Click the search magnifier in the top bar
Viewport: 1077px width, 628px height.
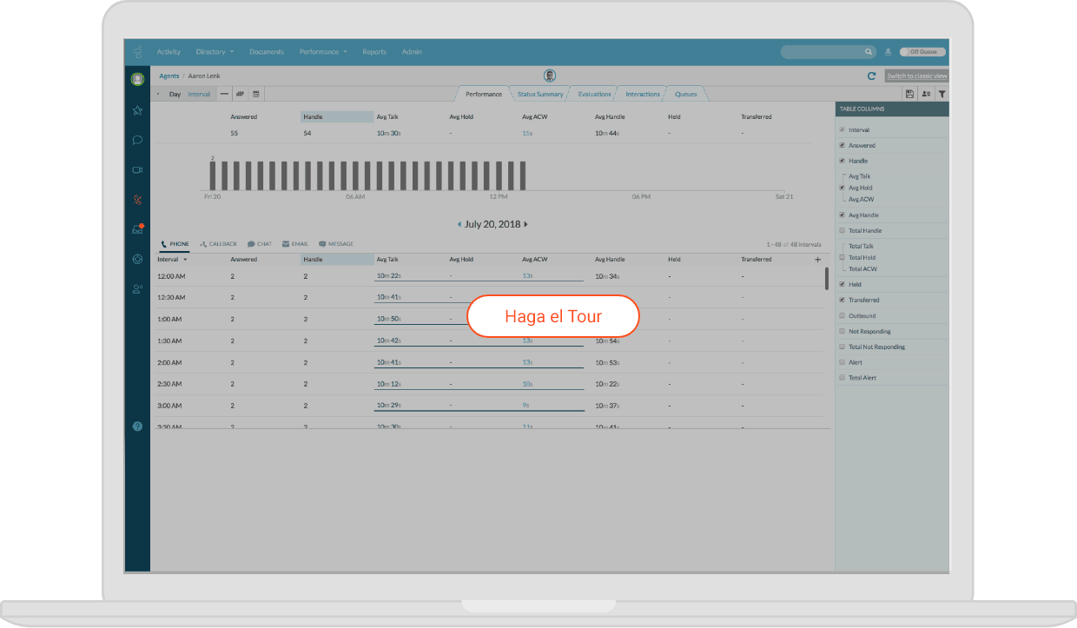869,51
